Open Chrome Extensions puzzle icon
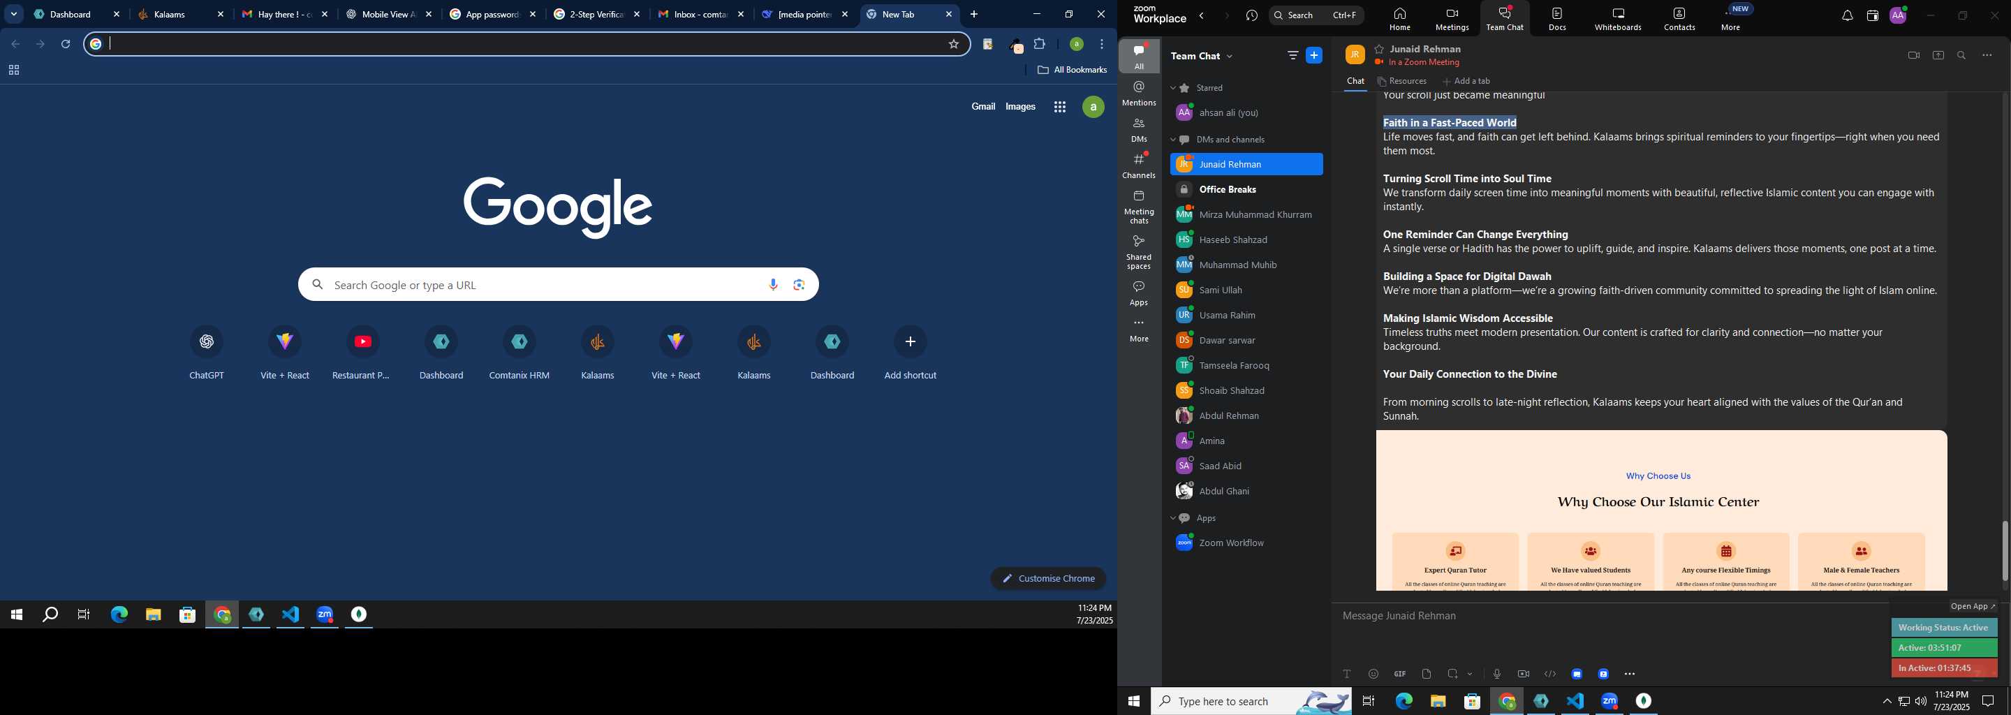Viewport: 2011px width, 715px height. 1039,45
